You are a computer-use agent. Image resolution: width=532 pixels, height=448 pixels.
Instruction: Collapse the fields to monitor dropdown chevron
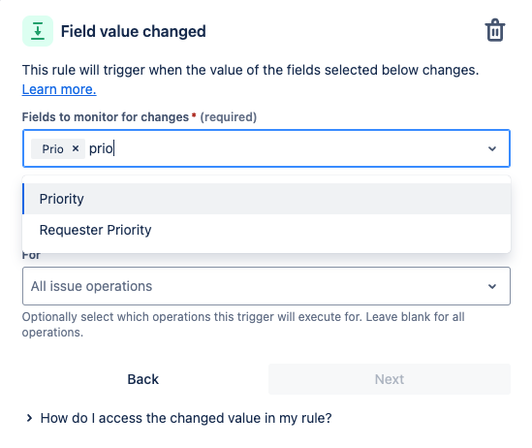(x=492, y=148)
